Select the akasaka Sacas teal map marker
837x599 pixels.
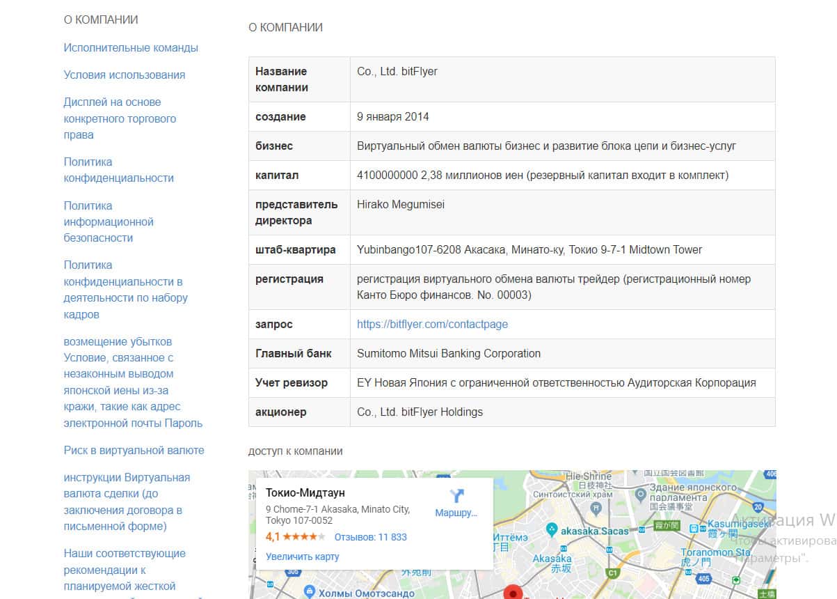(552, 530)
